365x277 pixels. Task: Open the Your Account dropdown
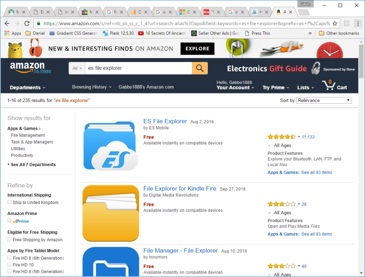tap(235, 85)
